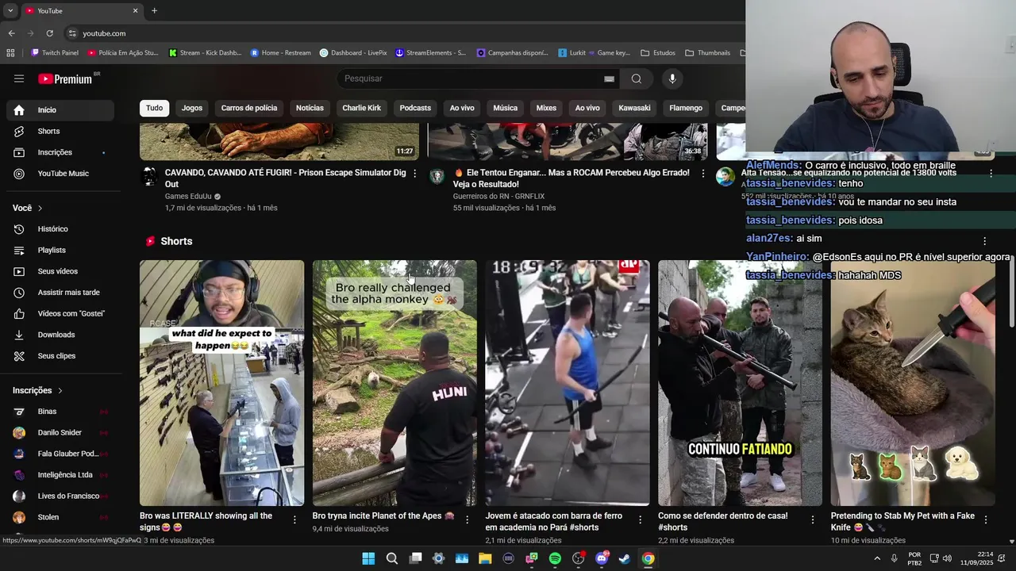1016x571 pixels.
Task: Select the Notícias filter chip
Action: (x=310, y=108)
